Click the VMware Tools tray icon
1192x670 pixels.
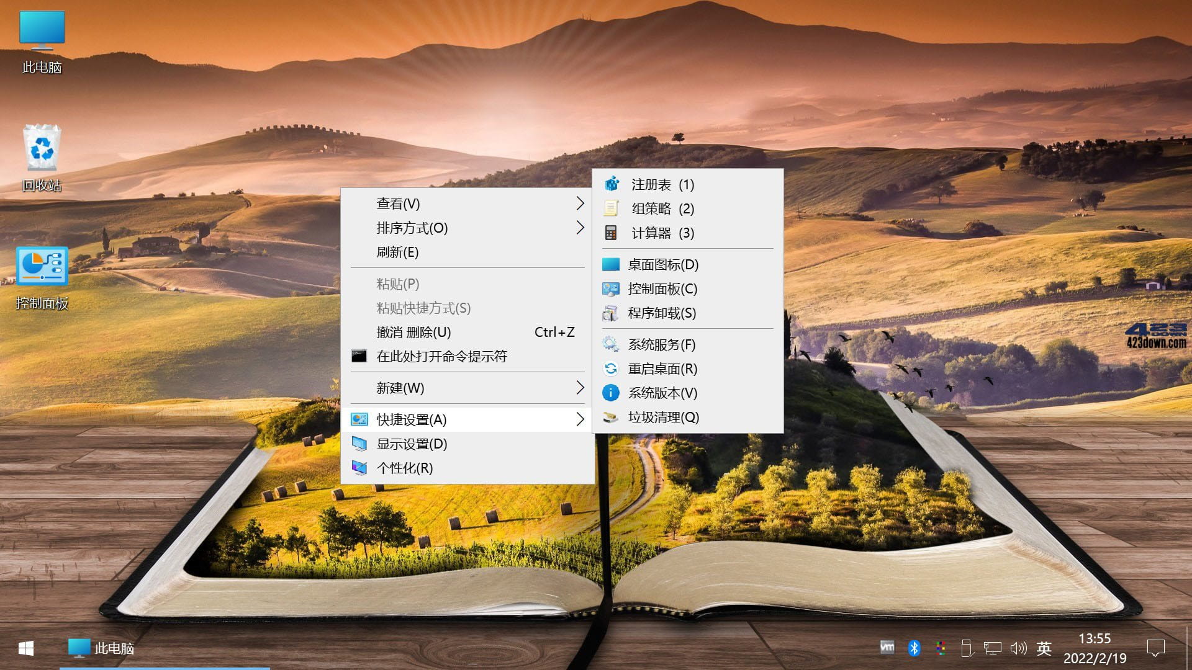887,648
